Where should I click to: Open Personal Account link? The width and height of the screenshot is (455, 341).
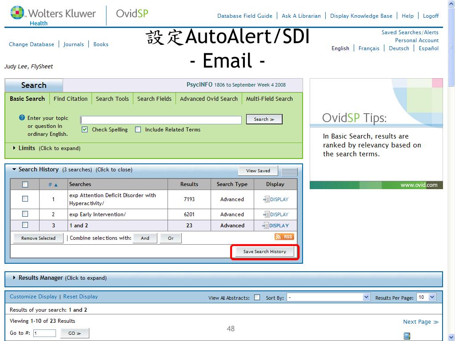pyautogui.click(x=417, y=40)
